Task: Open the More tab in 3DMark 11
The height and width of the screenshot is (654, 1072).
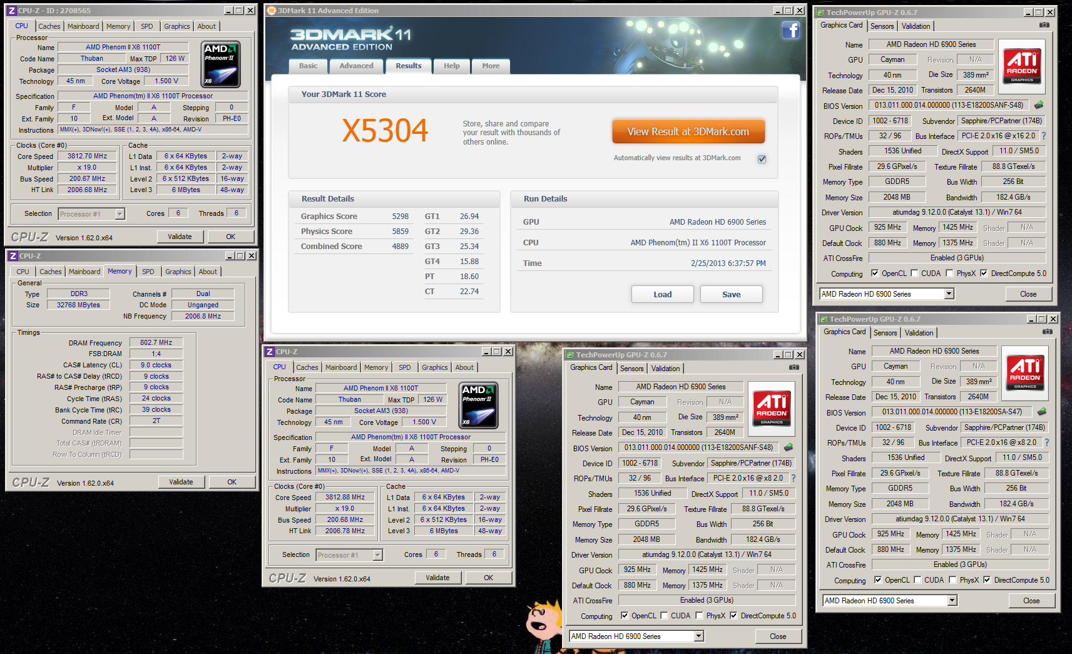Action: [491, 66]
